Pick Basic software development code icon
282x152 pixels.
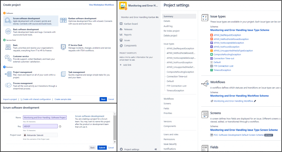(8, 31)
